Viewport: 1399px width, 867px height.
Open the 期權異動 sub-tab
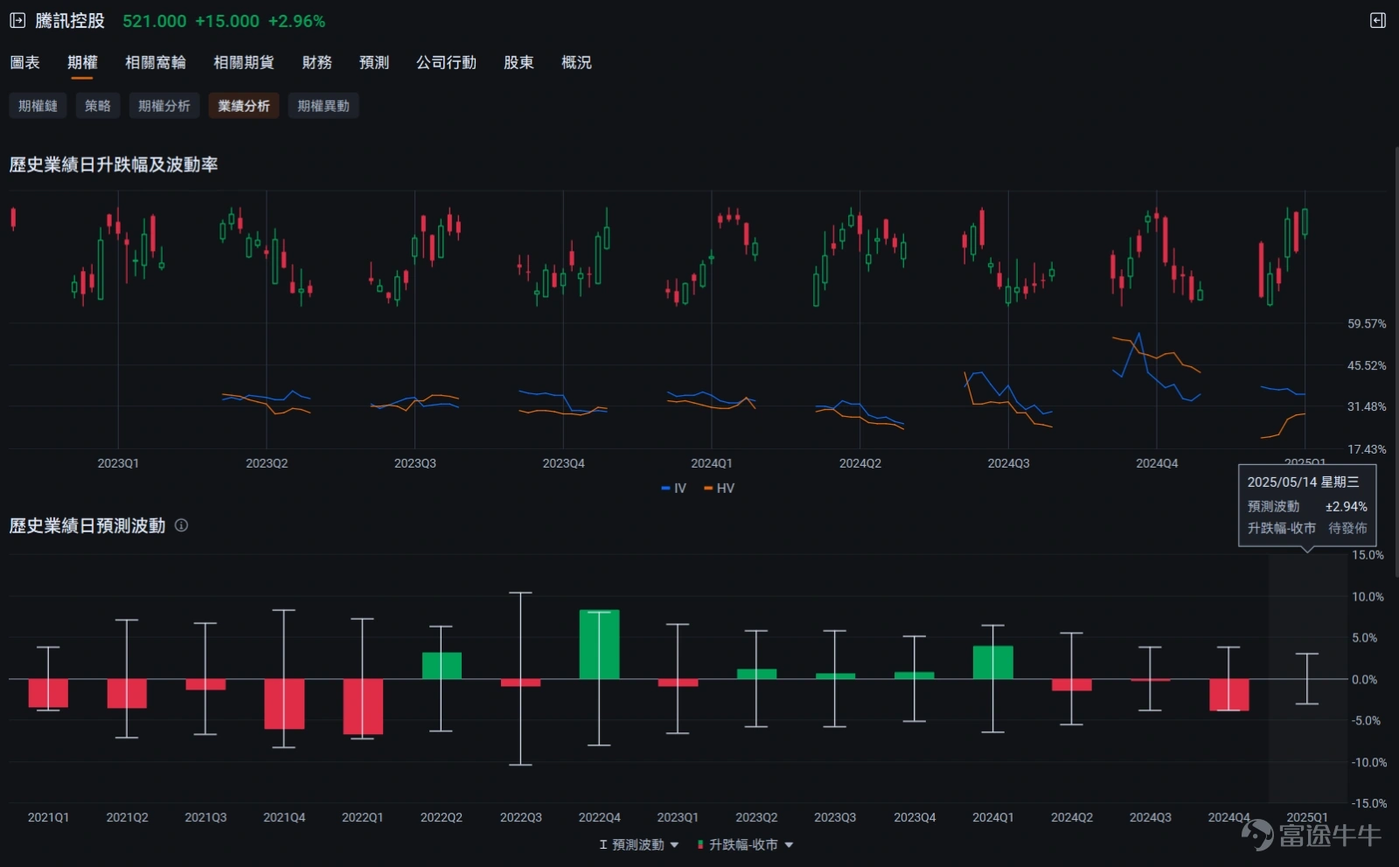[324, 106]
